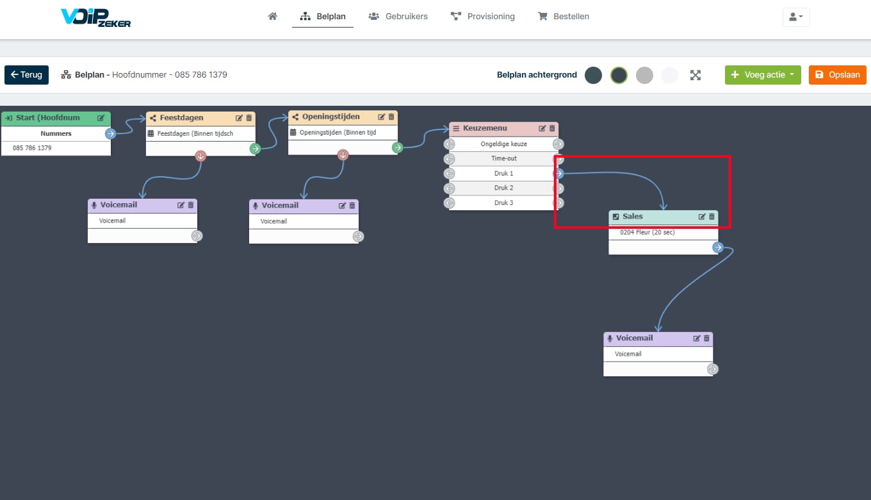Open the Voeg actie dropdown
Screen dimensions: 871x500
(x=763, y=75)
